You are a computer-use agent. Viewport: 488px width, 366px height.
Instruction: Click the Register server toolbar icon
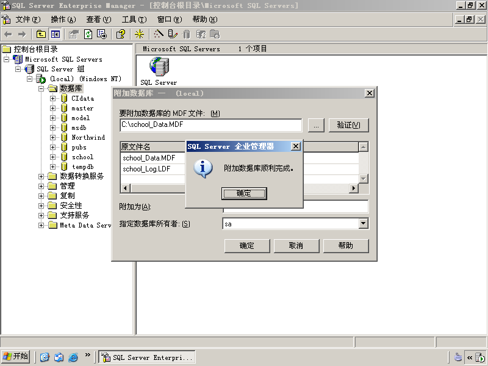tap(172, 34)
